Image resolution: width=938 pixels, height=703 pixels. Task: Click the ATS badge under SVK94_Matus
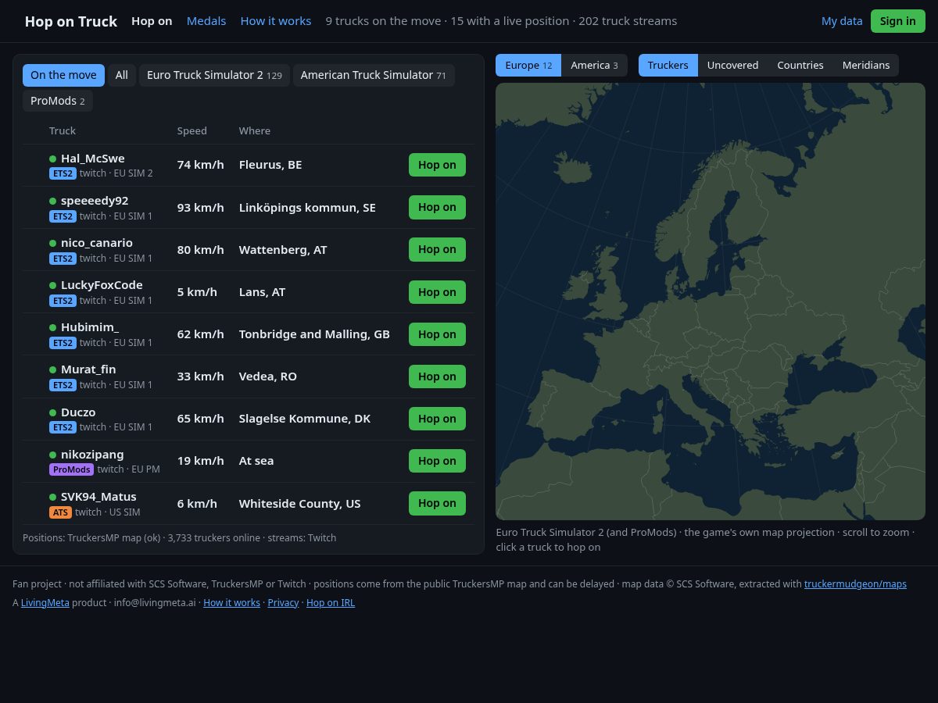(x=60, y=512)
